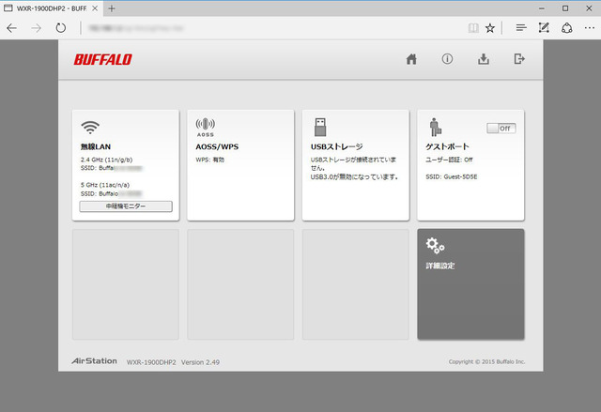The width and height of the screenshot is (601, 412).
Task: Close the WXR-1900DHP2 browser tab
Action: pos(95,8)
